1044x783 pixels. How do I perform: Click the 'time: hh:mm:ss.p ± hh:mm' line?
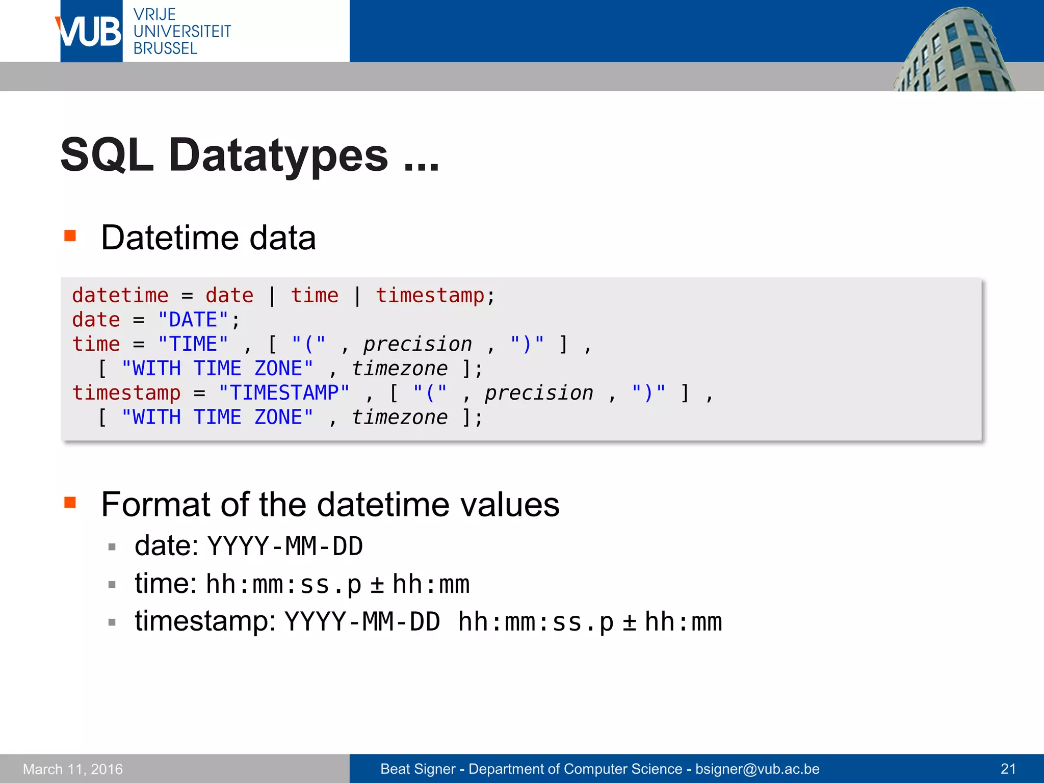click(302, 584)
